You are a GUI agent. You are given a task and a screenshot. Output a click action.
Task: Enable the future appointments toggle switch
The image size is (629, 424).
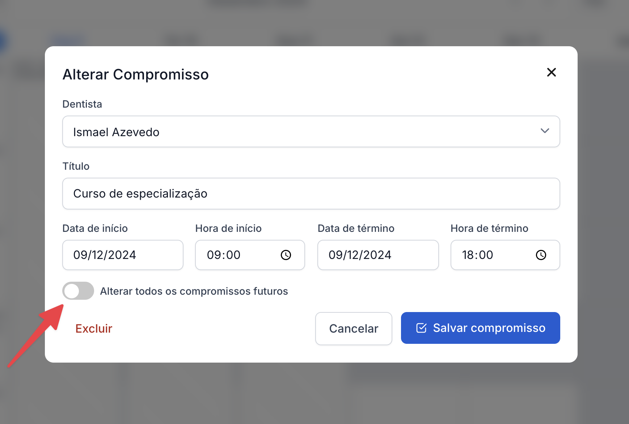tap(78, 291)
